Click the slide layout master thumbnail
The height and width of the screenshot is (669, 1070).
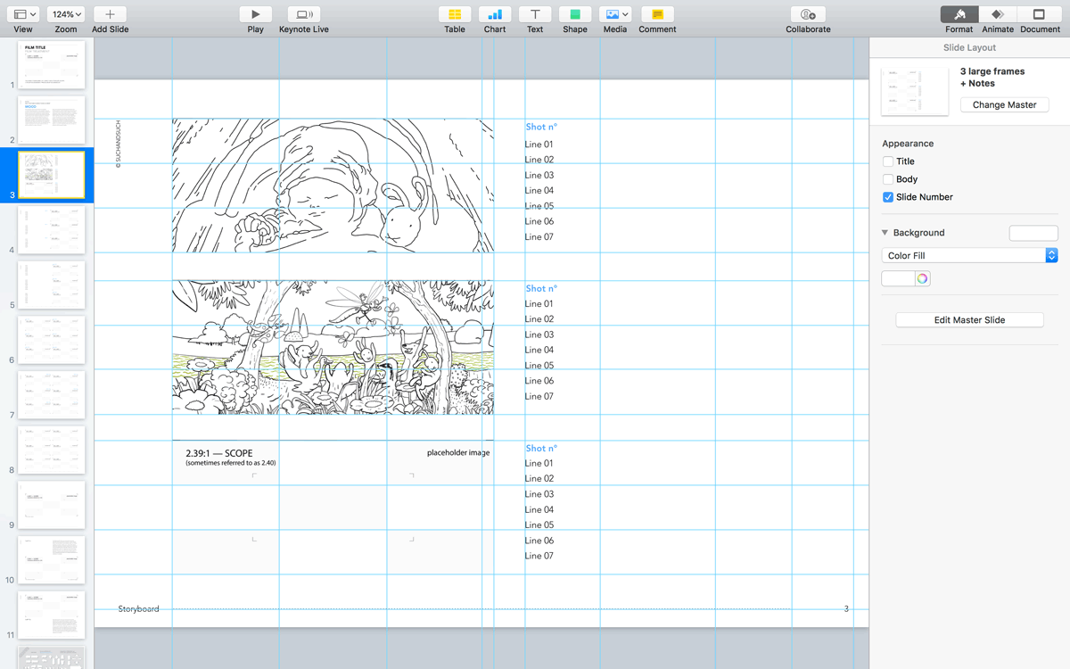tap(915, 90)
